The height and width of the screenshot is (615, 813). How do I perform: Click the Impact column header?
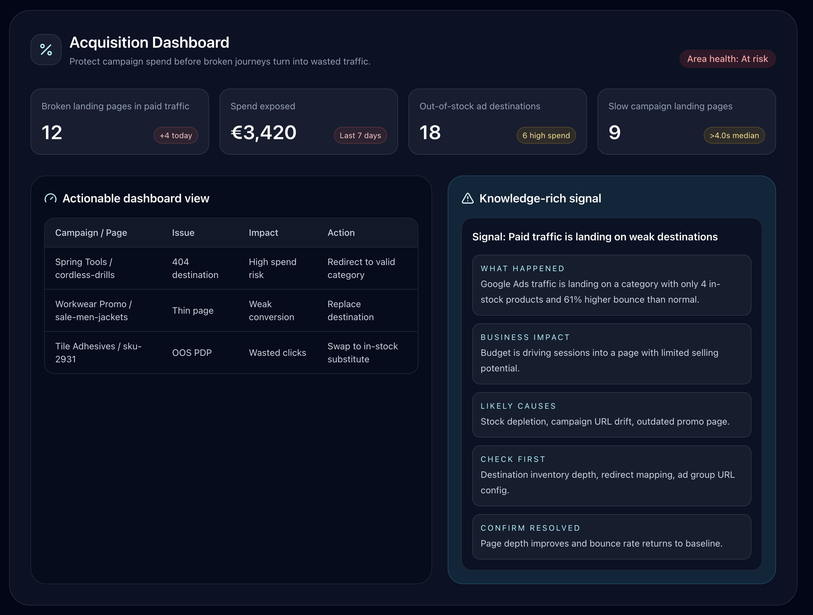click(x=263, y=233)
